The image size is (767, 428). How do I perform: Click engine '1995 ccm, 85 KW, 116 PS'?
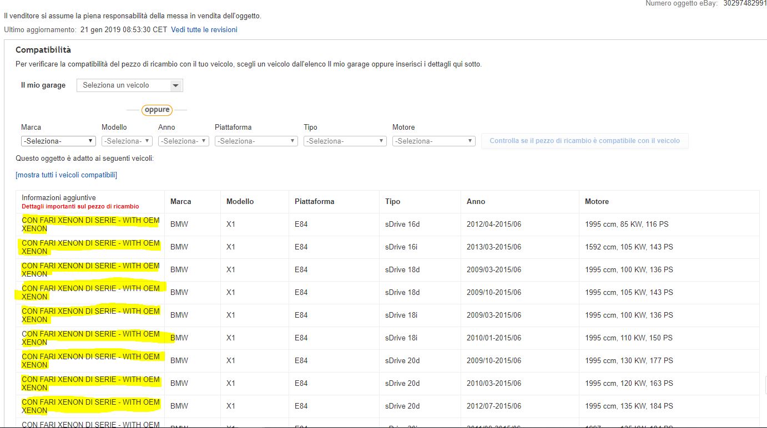(627, 225)
